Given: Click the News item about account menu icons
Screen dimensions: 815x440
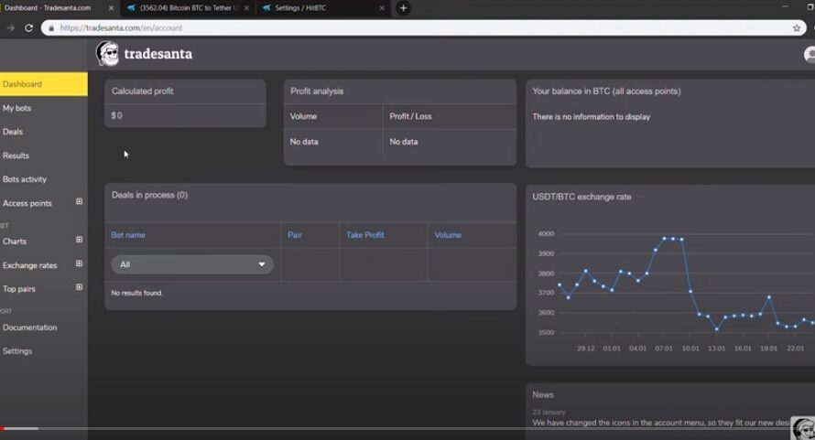Looking at the screenshot, I should click(x=661, y=423).
